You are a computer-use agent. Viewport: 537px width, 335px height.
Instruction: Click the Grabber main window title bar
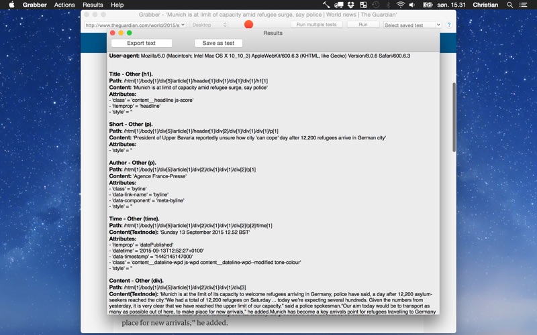(x=268, y=15)
